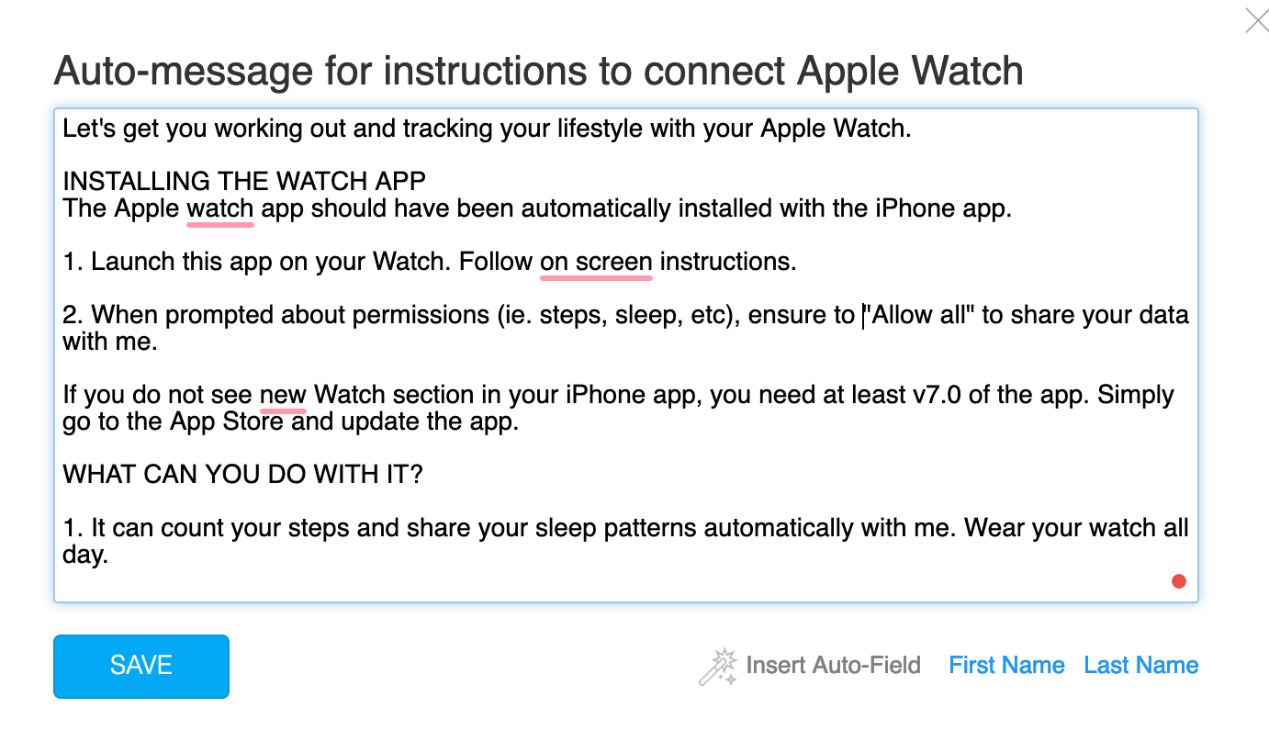The width and height of the screenshot is (1269, 753).
Task: Place cursor in step 1 "Launch this app" line
Action: point(429,262)
